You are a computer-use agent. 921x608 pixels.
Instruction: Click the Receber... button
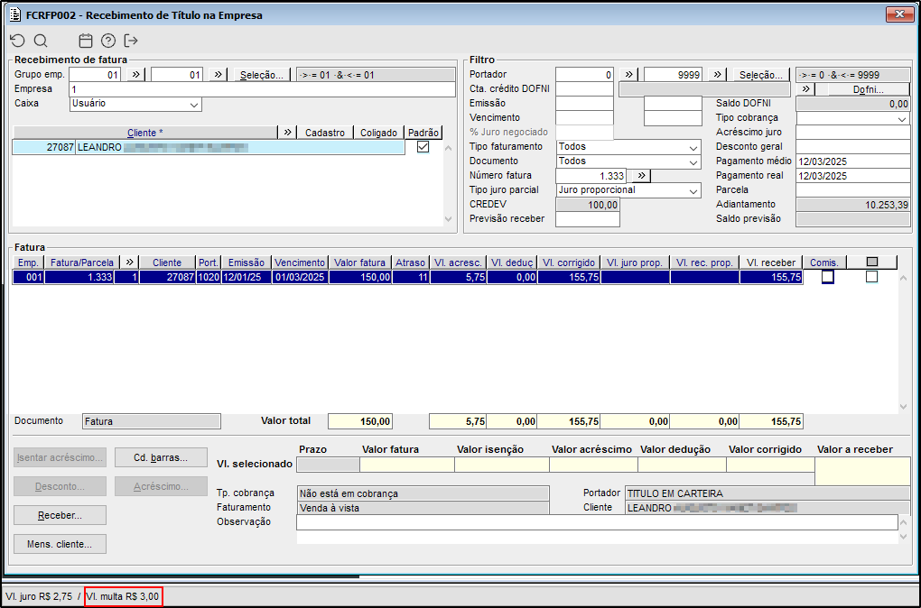point(60,515)
